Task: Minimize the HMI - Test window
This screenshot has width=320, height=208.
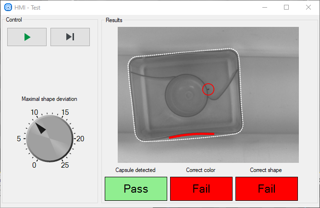Action: [x=264, y=7]
